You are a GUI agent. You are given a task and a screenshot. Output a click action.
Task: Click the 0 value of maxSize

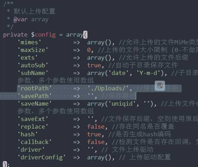point(89,50)
